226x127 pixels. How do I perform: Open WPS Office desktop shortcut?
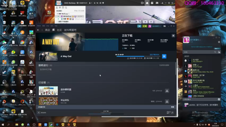[22, 14]
